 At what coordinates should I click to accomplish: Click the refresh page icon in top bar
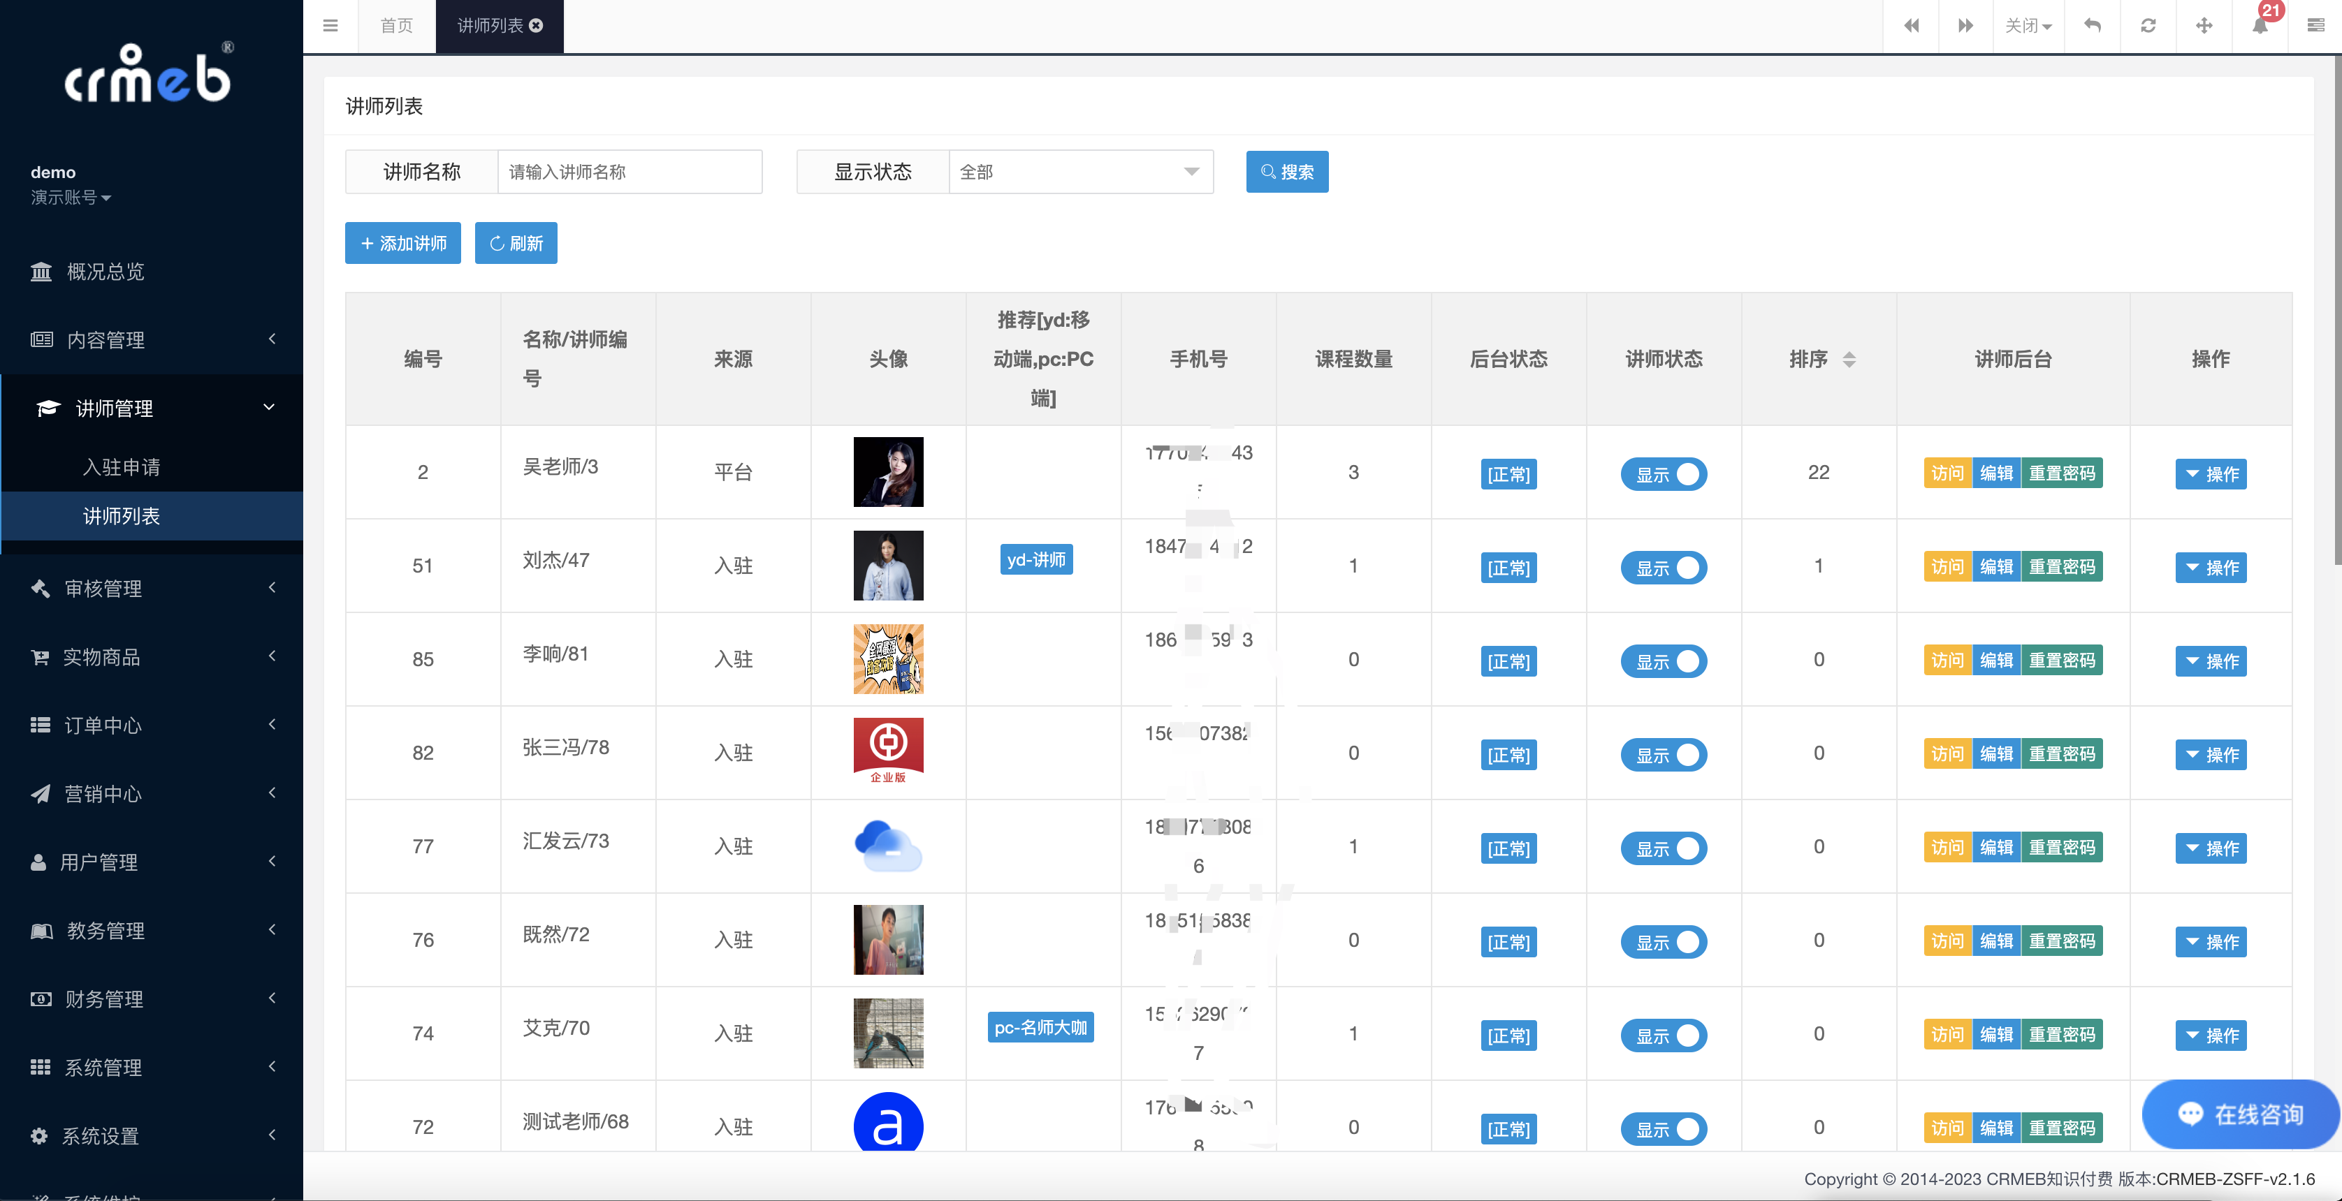pos(2148,25)
